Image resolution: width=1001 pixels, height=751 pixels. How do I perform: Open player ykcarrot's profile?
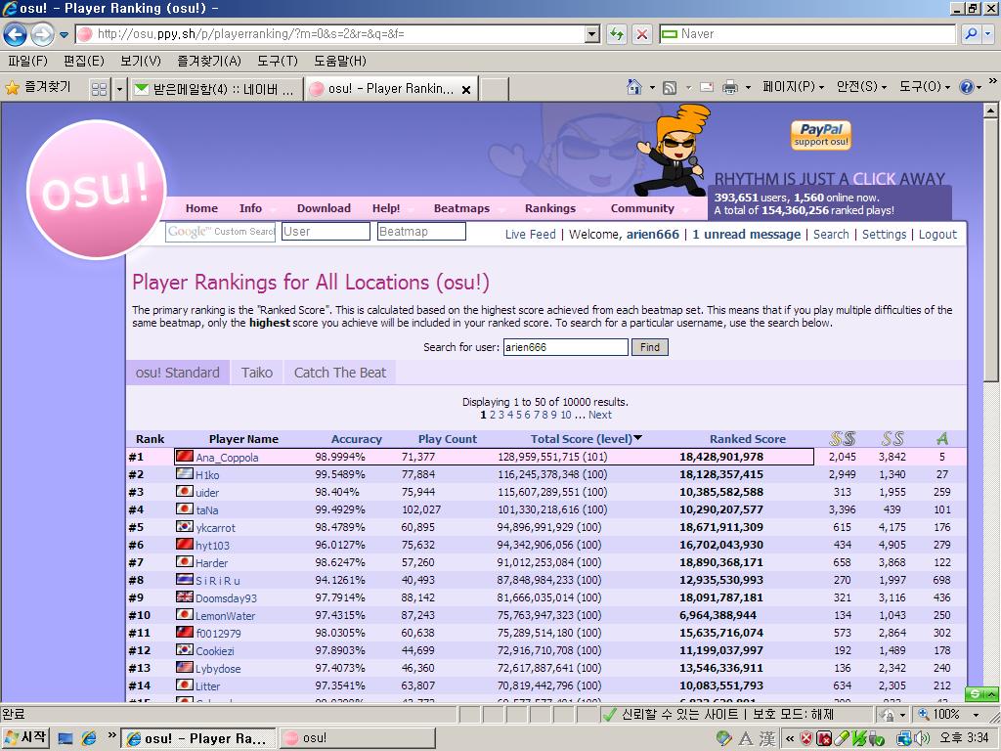click(215, 527)
